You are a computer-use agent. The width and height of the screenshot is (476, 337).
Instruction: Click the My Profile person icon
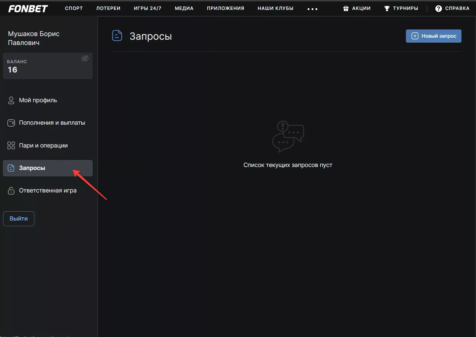11,101
